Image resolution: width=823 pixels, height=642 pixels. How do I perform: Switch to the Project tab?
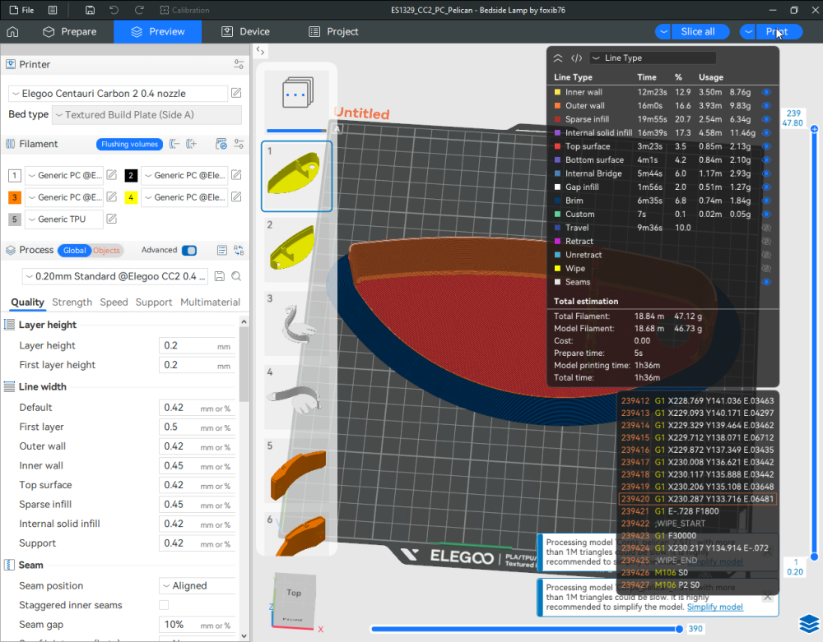[334, 31]
